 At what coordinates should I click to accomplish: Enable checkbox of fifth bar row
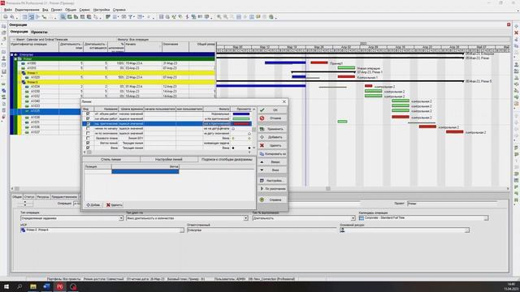pyautogui.click(x=88, y=133)
